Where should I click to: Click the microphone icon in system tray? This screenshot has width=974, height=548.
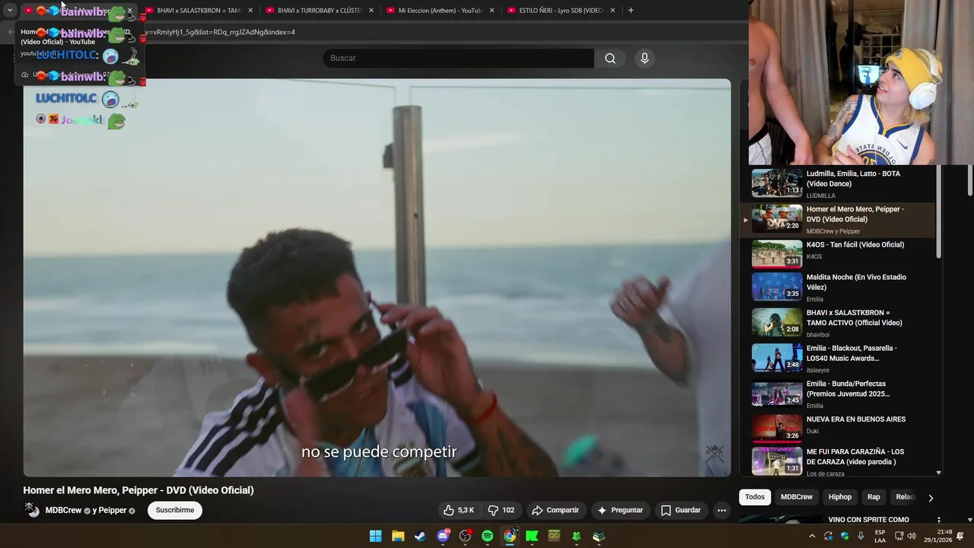coord(861,536)
